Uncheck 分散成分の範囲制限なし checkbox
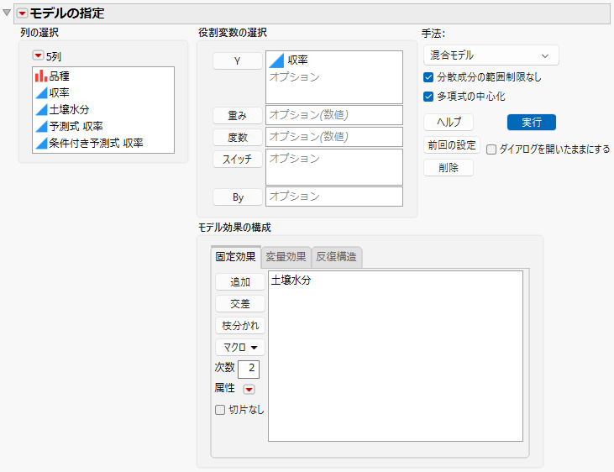This screenshot has height=472, width=614. [x=428, y=77]
